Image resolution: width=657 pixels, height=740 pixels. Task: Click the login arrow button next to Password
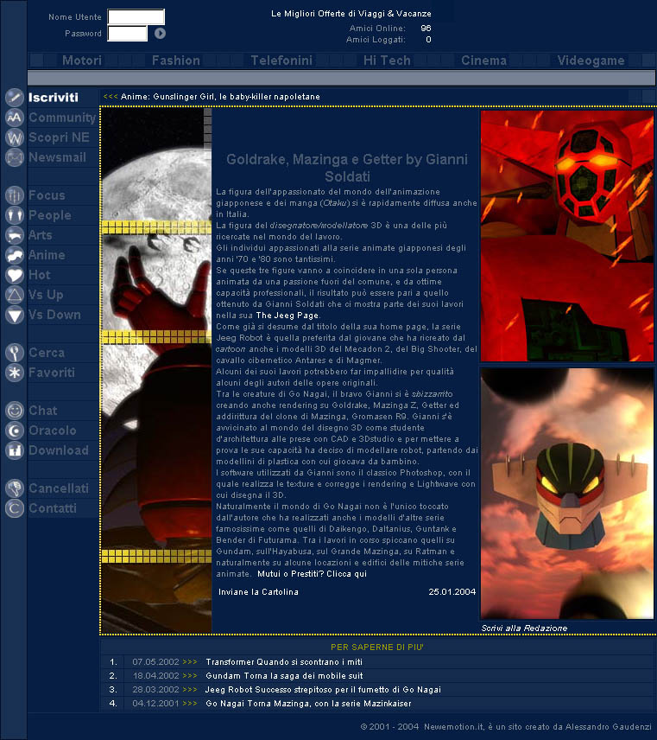click(x=160, y=33)
